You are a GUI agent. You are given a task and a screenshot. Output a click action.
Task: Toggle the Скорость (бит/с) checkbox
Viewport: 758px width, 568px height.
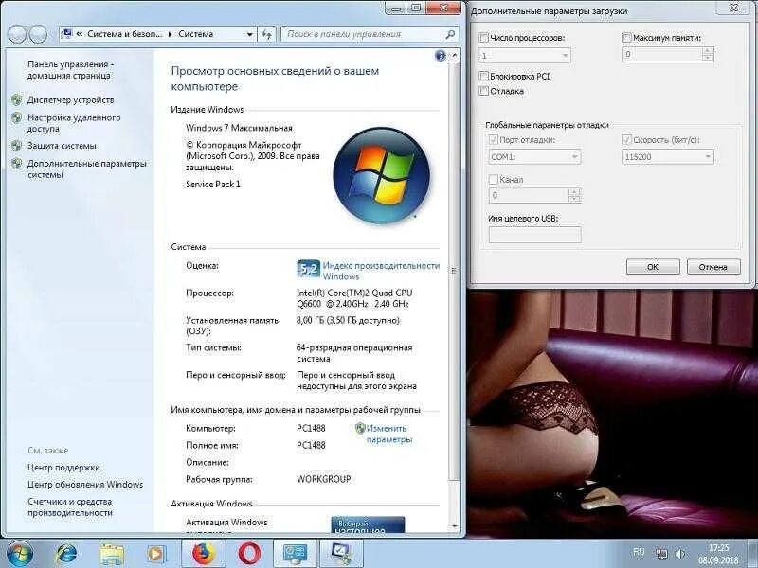pyautogui.click(x=626, y=139)
